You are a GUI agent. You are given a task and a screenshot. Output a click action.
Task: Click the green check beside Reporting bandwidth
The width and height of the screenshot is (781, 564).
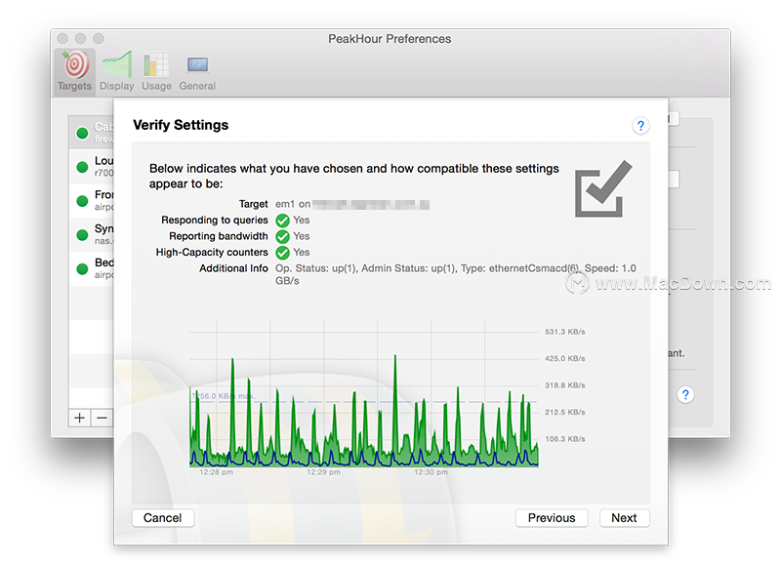282,236
